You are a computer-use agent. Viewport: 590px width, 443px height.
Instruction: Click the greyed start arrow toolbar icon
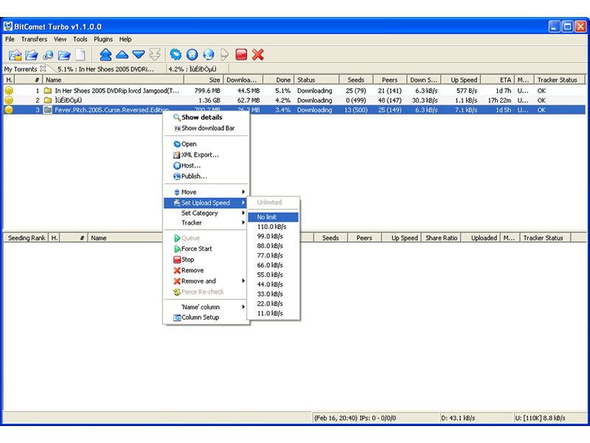224,55
